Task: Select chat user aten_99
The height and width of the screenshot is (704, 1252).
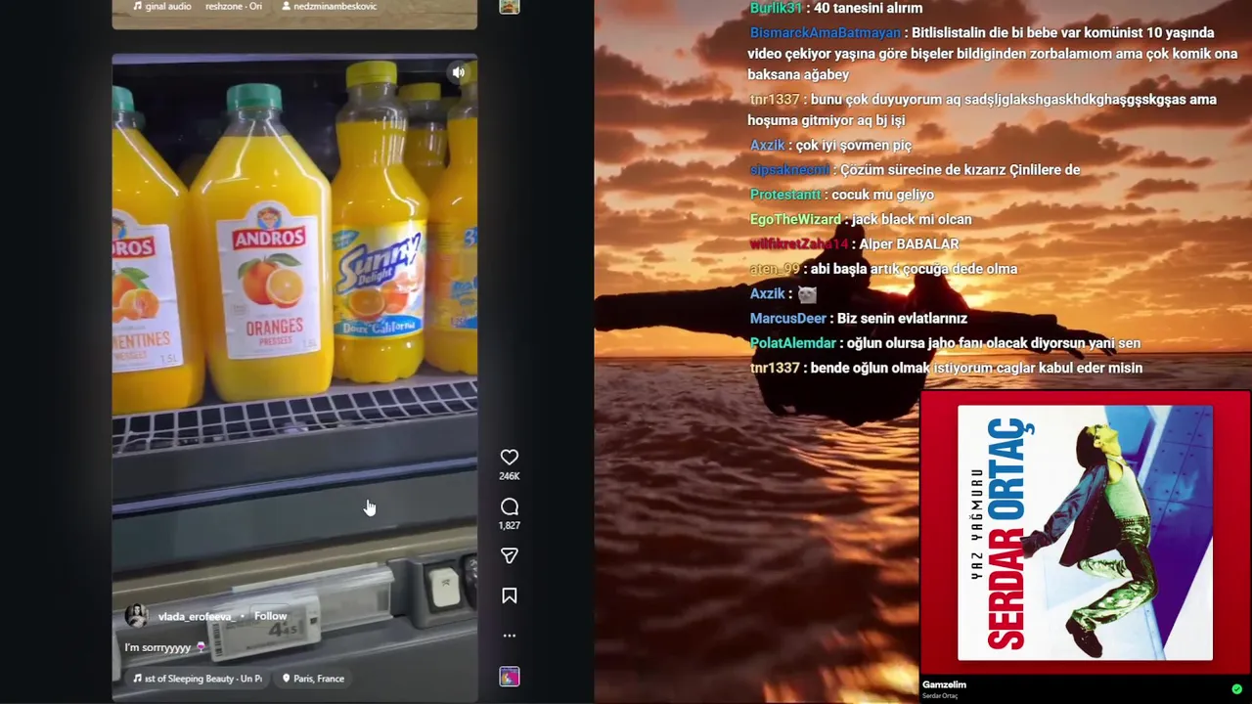Action: [x=775, y=269]
